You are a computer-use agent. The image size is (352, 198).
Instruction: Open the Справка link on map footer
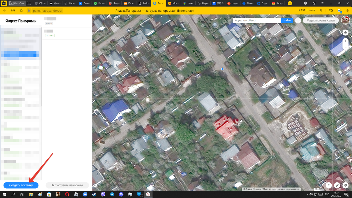[257, 189]
